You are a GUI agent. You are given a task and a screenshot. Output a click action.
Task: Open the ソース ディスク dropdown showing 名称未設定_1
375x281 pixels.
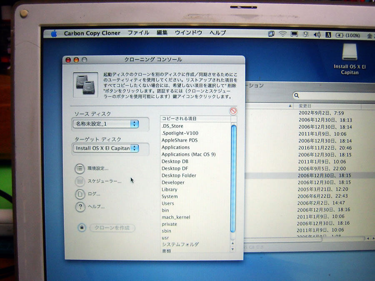[x=106, y=124]
